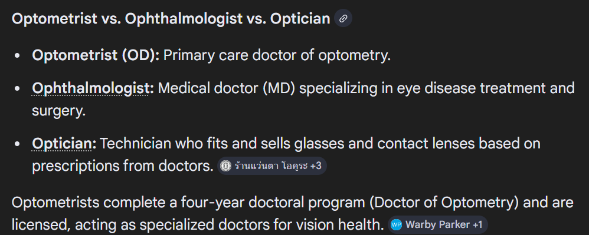Click the bullet before Ophthalmologist

click(17, 89)
